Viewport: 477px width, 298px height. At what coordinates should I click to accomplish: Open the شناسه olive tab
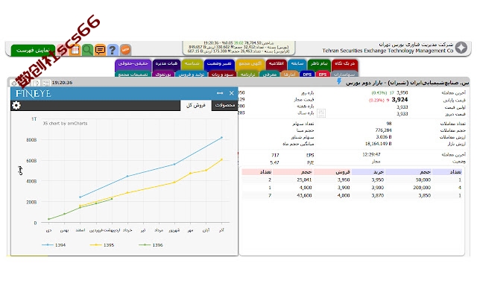click(192, 64)
